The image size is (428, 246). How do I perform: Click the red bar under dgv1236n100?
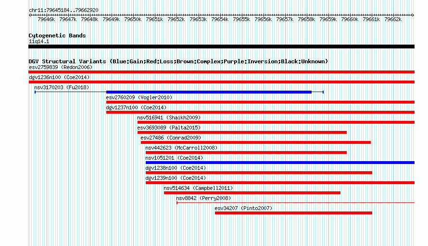coord(221,82)
